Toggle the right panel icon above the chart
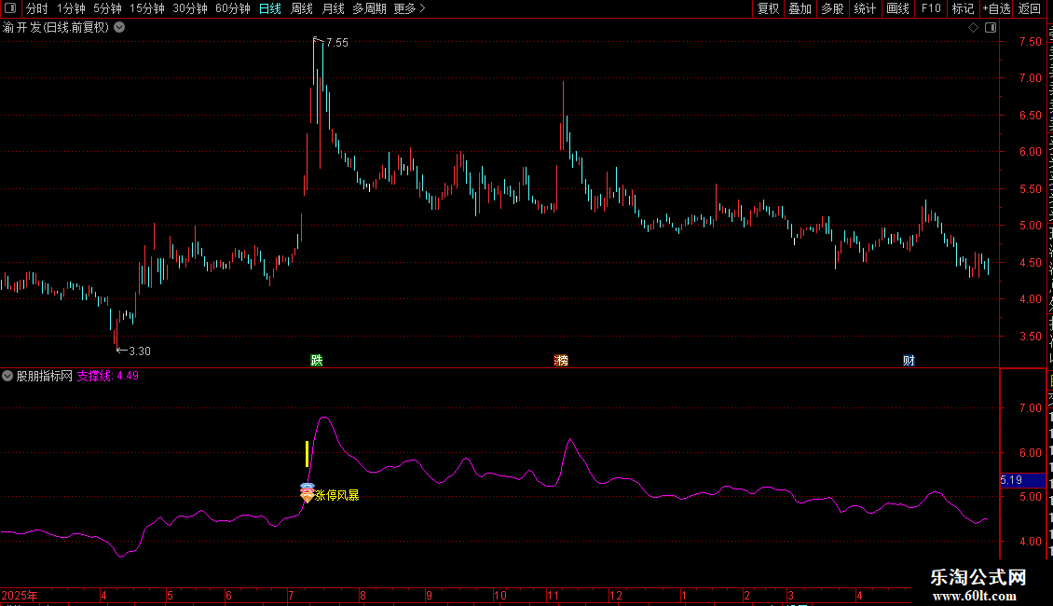 (991, 28)
